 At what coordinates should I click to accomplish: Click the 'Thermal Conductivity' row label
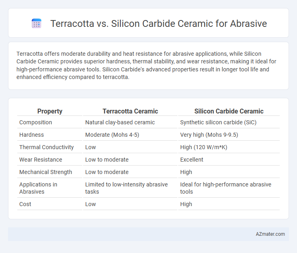coord(47,147)
